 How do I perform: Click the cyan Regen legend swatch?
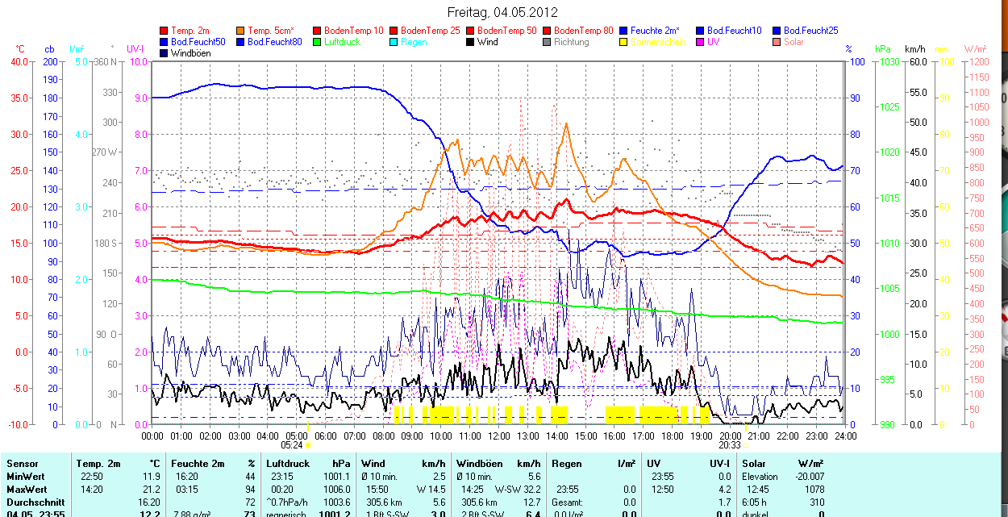click(394, 42)
